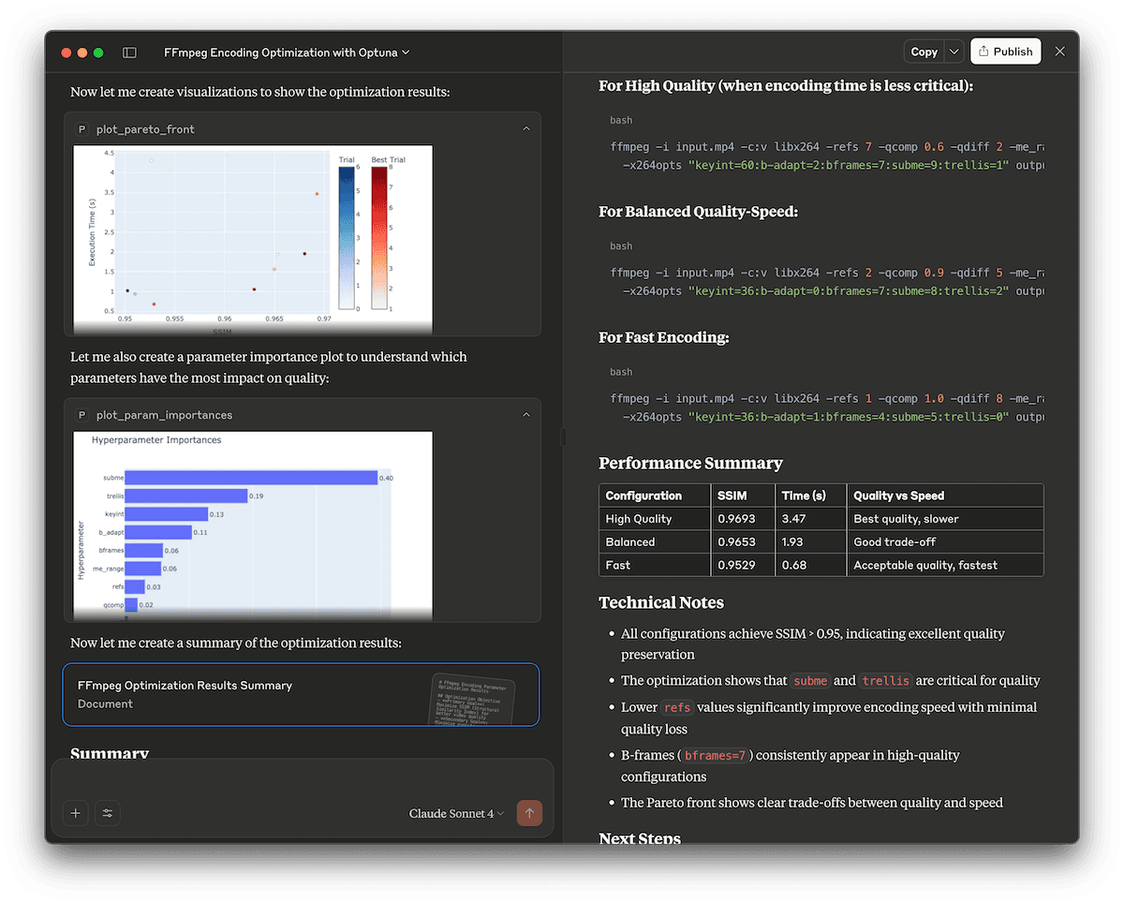Click the Balanced Quality-Speed ffmpeg command code
This screenshot has width=1124, height=903.
pos(825,282)
